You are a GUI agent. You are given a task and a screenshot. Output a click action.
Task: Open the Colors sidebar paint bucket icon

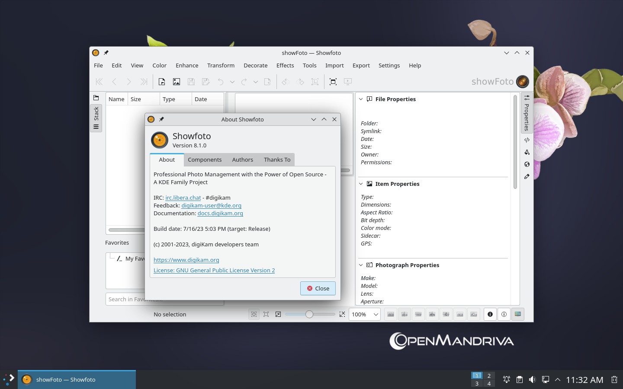[527, 152]
